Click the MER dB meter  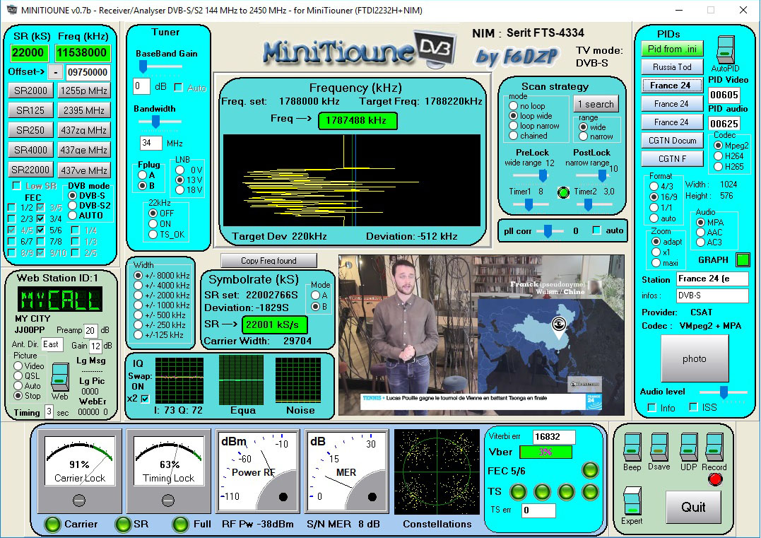(346, 471)
